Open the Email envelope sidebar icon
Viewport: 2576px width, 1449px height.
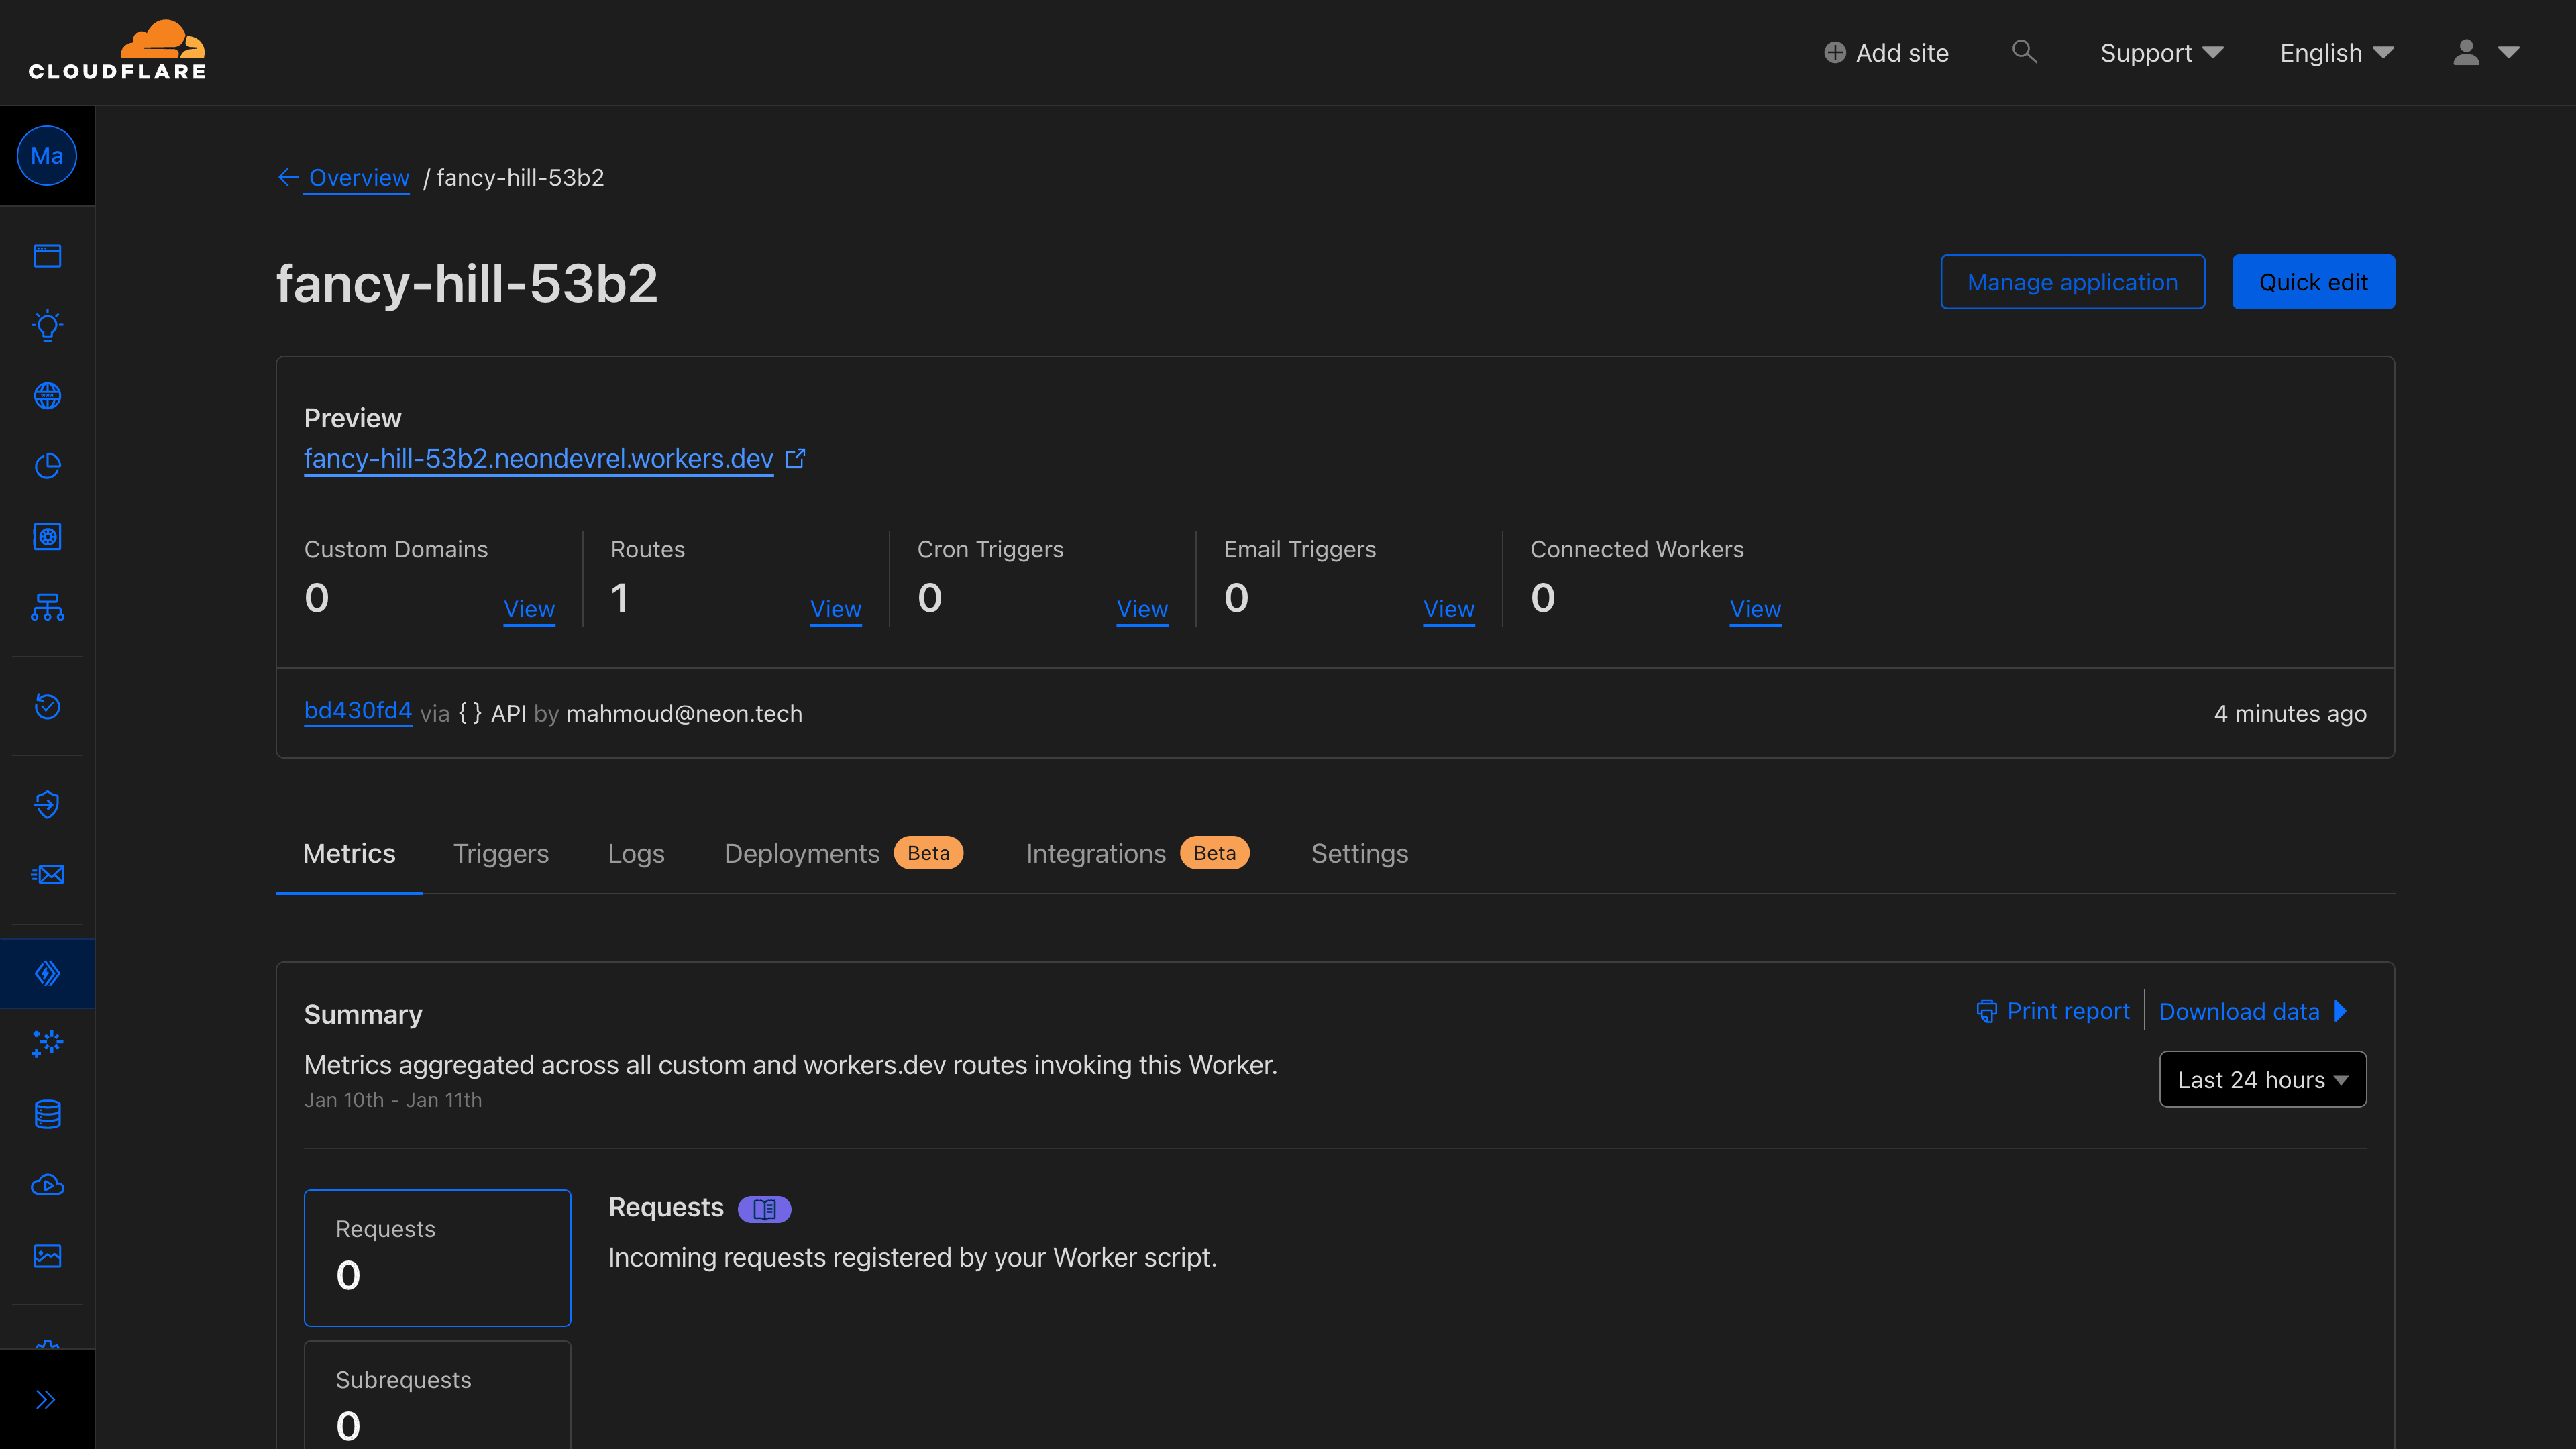[x=47, y=875]
